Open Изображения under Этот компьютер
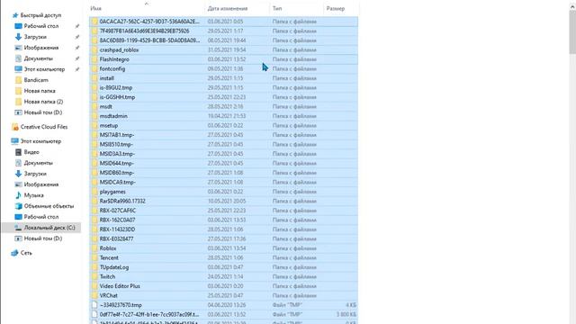Image resolution: width=576 pixels, height=324 pixels. coord(41,184)
